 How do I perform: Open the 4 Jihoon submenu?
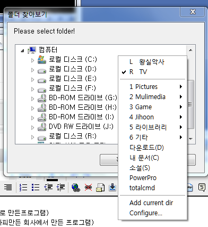click(152, 117)
